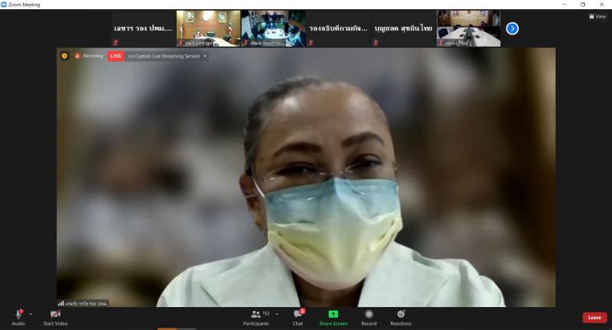Screen dimensions: 612x330
Task: Minimize the Zoom Meeting window
Action: click(565, 5)
